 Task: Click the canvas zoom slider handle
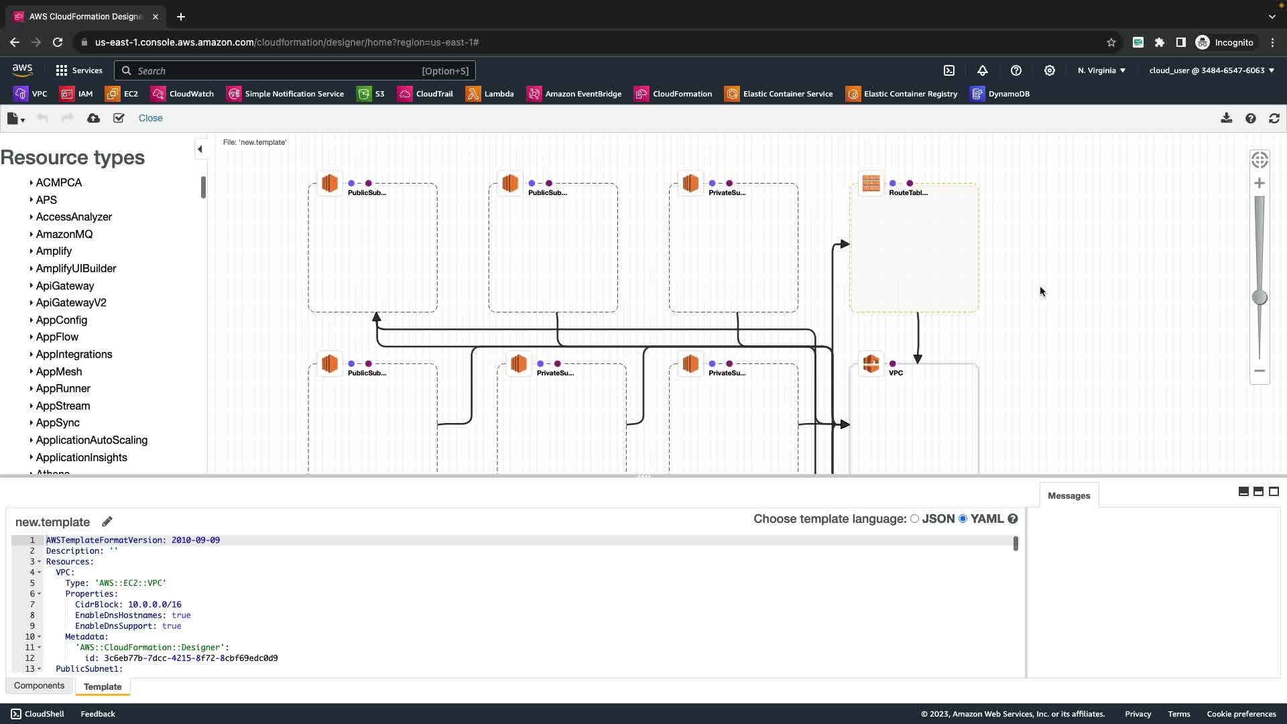click(1260, 297)
